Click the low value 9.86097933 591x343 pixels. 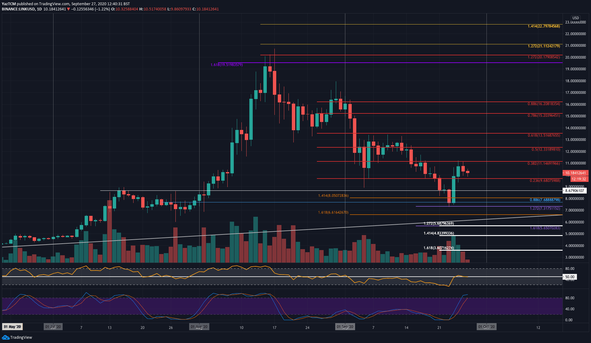[181, 9]
